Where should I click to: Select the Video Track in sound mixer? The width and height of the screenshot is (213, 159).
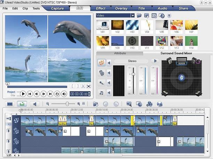click(x=101, y=63)
